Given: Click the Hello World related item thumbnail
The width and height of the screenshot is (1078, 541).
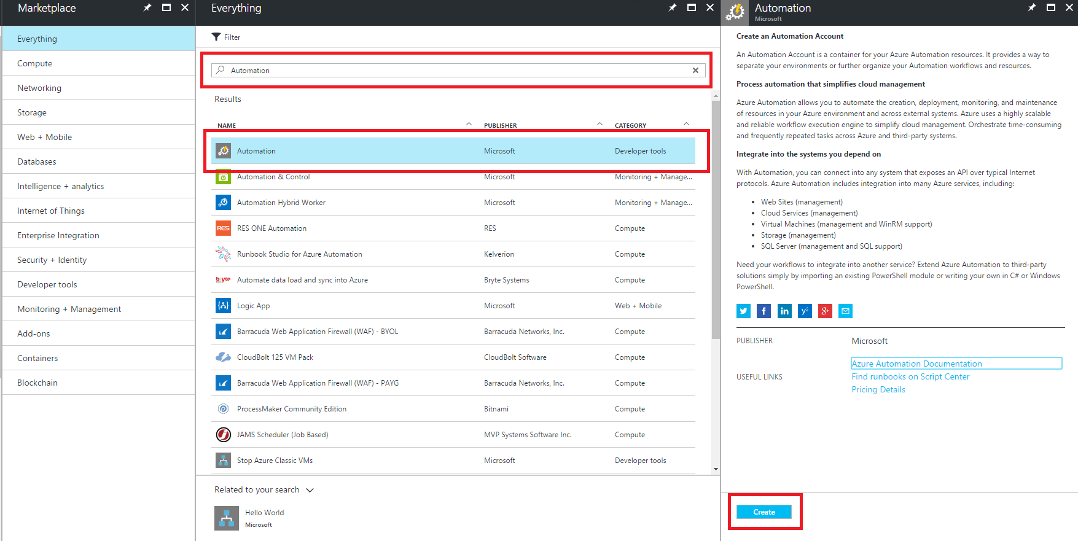Looking at the screenshot, I should (x=227, y=518).
